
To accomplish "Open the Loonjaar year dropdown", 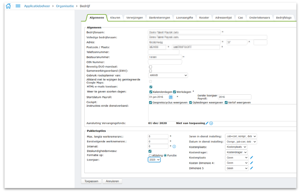I will coord(154,160).
